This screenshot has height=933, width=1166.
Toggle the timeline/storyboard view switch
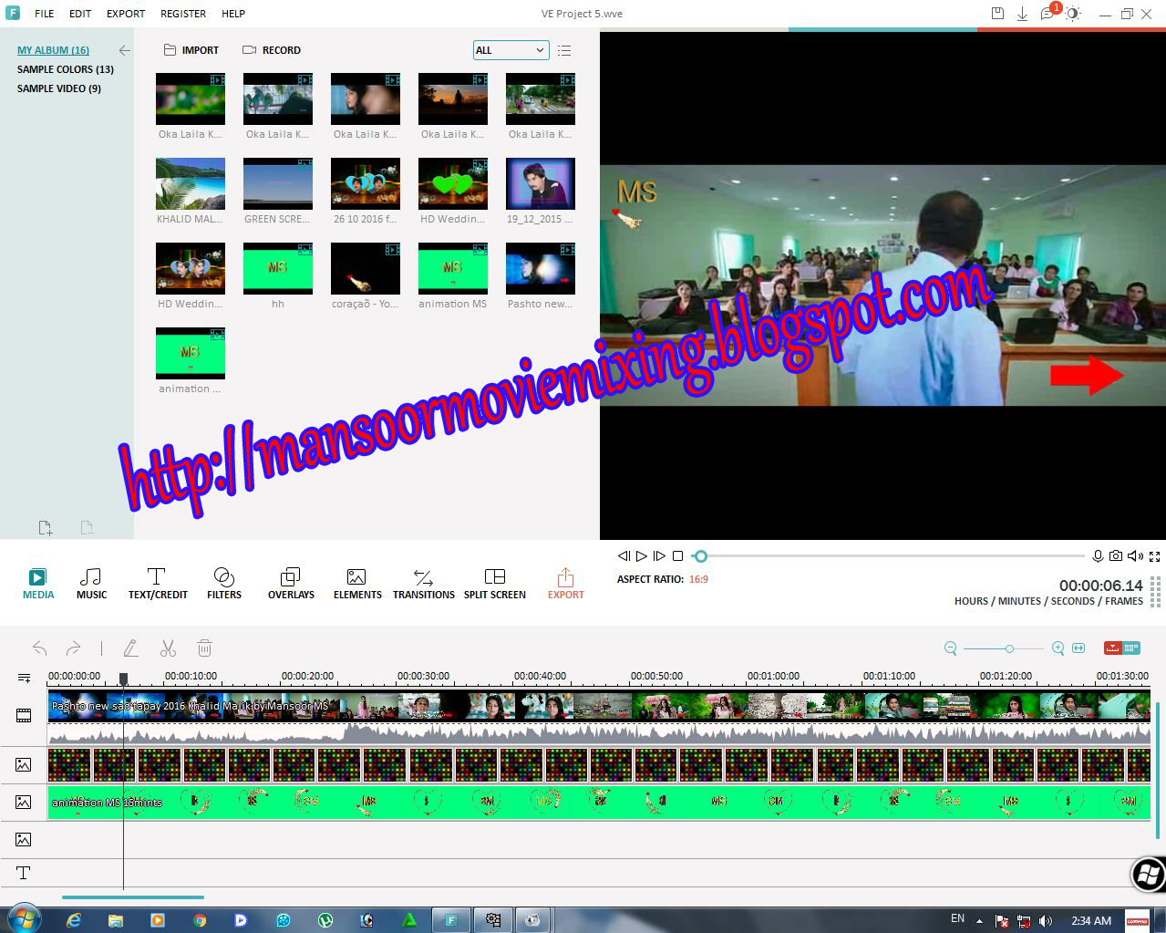click(1122, 648)
